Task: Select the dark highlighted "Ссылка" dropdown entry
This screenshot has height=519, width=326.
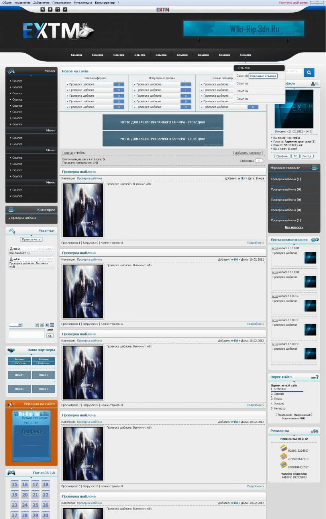Action: 259,68
